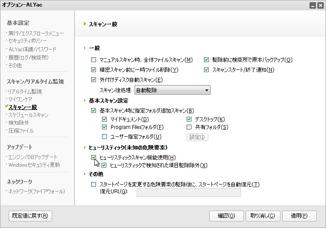
Task: Select 圧縮ファイル in sidebar
Action: pyautogui.click(x=21, y=131)
